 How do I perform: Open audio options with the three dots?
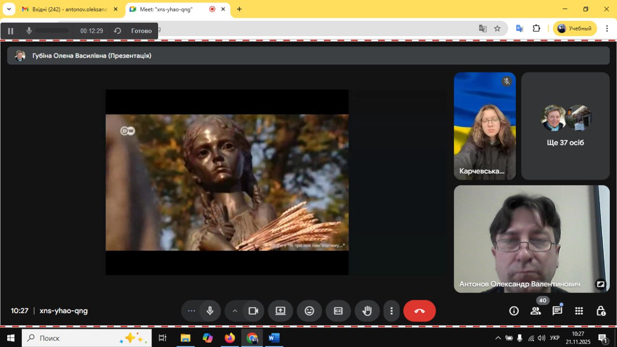pyautogui.click(x=191, y=311)
